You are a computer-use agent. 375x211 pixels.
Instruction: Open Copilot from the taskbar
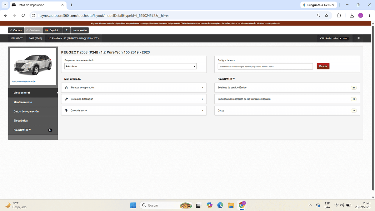click(x=210, y=205)
